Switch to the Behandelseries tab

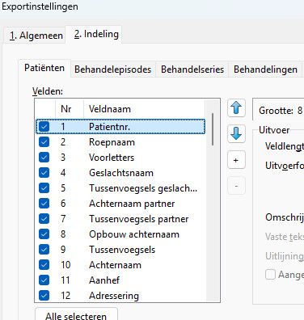point(192,69)
